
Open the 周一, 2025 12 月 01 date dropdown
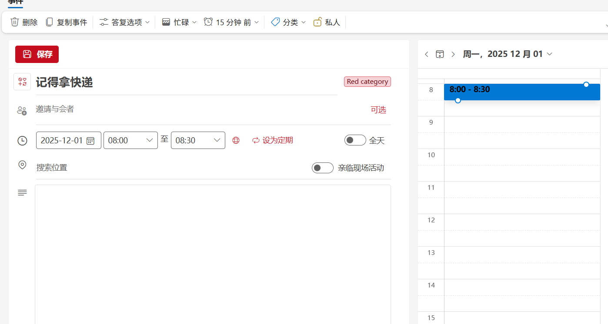(508, 54)
